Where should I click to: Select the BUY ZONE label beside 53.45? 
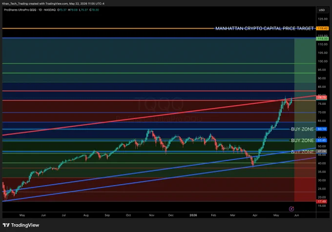tap(302, 140)
